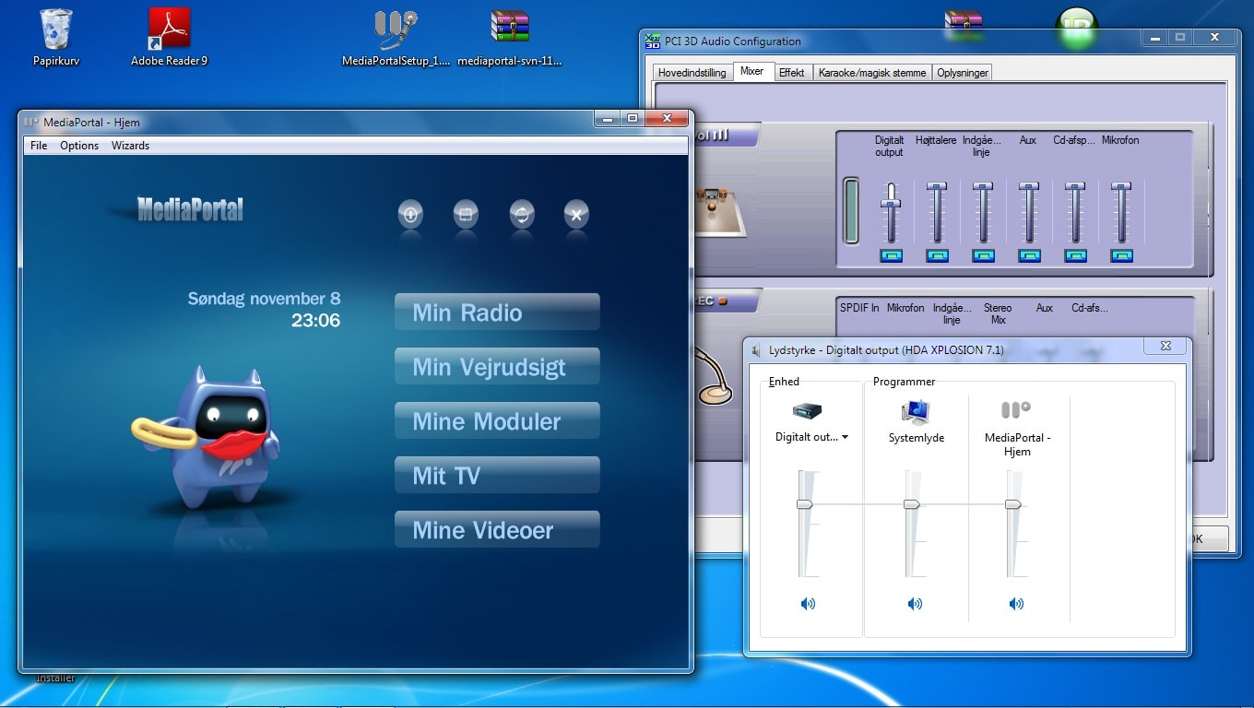This screenshot has height=708, width=1254.
Task: Toggle mute button under Aux playback slider
Action: pos(1029,256)
